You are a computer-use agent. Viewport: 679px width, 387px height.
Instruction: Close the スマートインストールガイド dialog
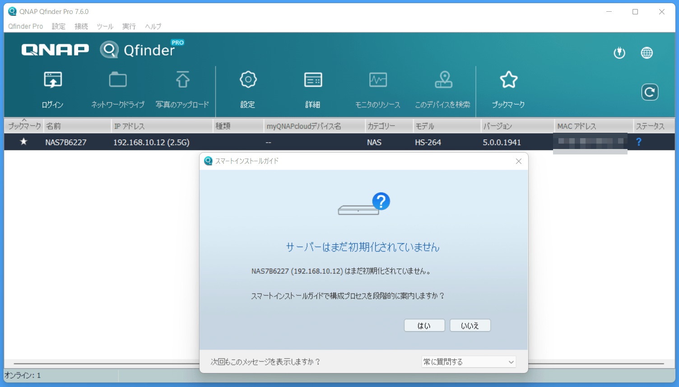[519, 161]
